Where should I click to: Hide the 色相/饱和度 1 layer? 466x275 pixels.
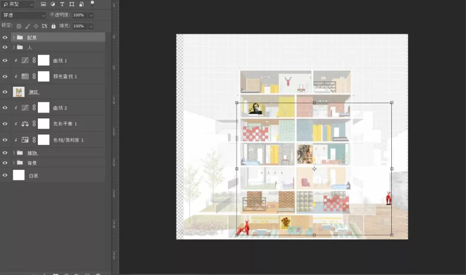click(5, 140)
